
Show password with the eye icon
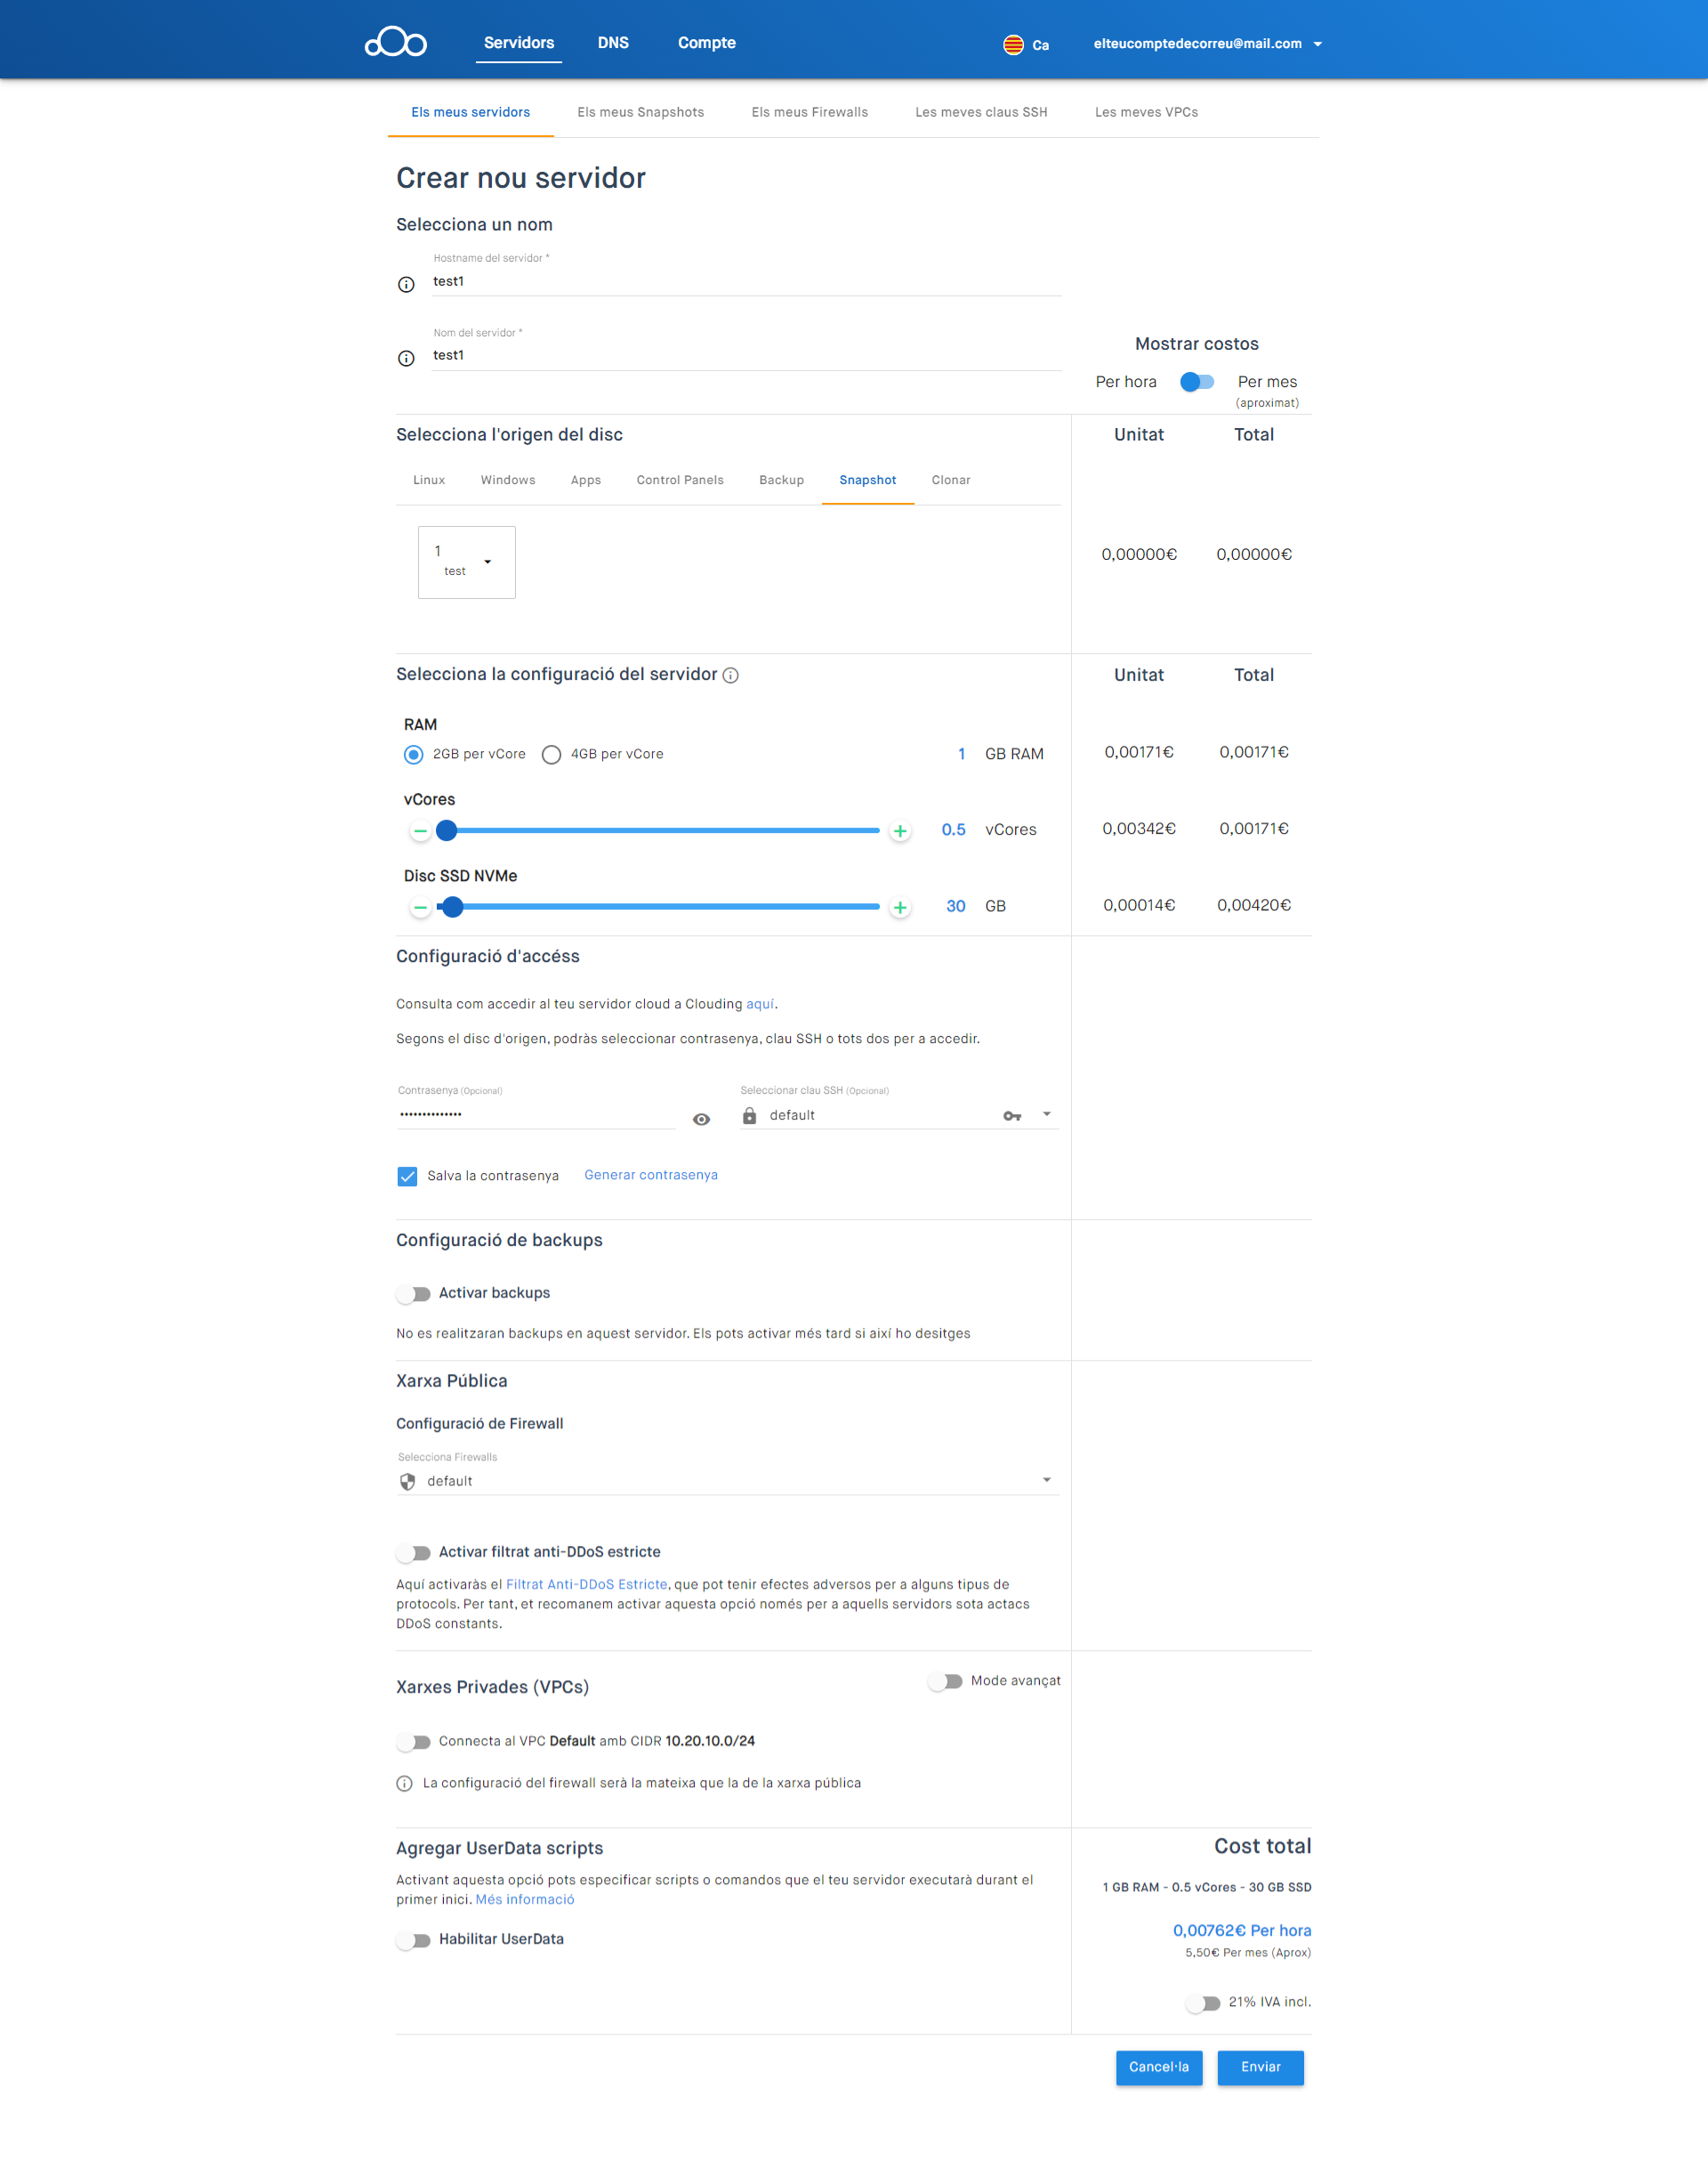(701, 1120)
